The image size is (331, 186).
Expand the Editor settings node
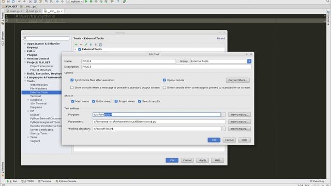pyautogui.click(x=25, y=51)
